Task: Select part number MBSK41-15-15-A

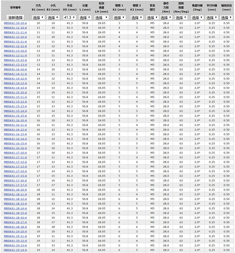Action: coord(15,116)
